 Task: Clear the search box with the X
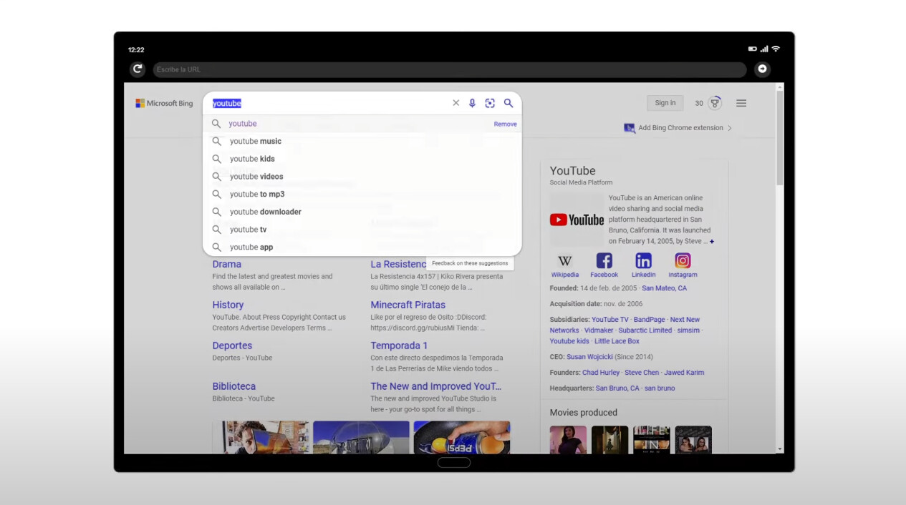coord(456,103)
